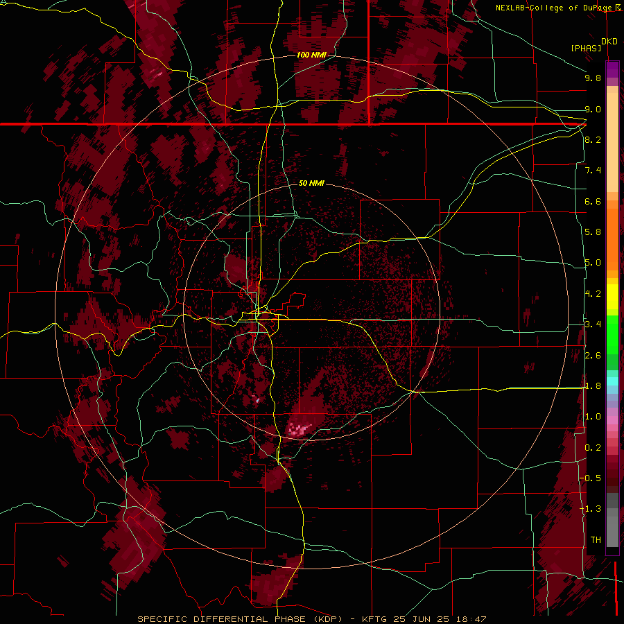Screen dimensions: 624x624
Task: Click the 1.0 value on the color scale
Action: pyautogui.click(x=593, y=417)
